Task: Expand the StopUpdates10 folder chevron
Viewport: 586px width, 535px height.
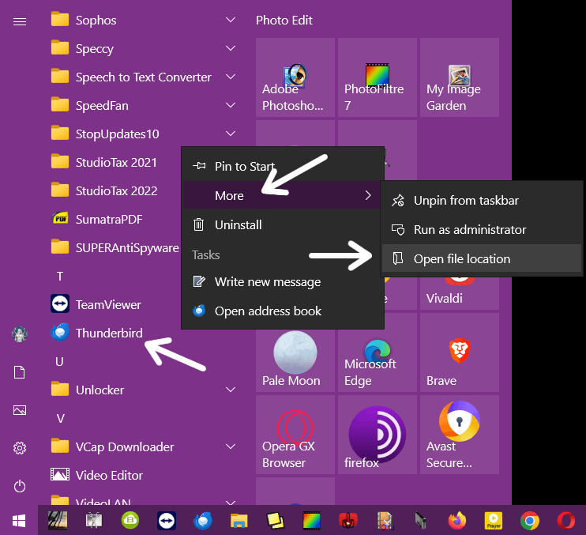Action: [231, 134]
